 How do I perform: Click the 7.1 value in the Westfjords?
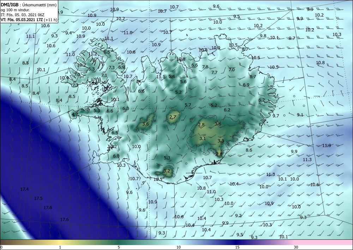point(104,75)
